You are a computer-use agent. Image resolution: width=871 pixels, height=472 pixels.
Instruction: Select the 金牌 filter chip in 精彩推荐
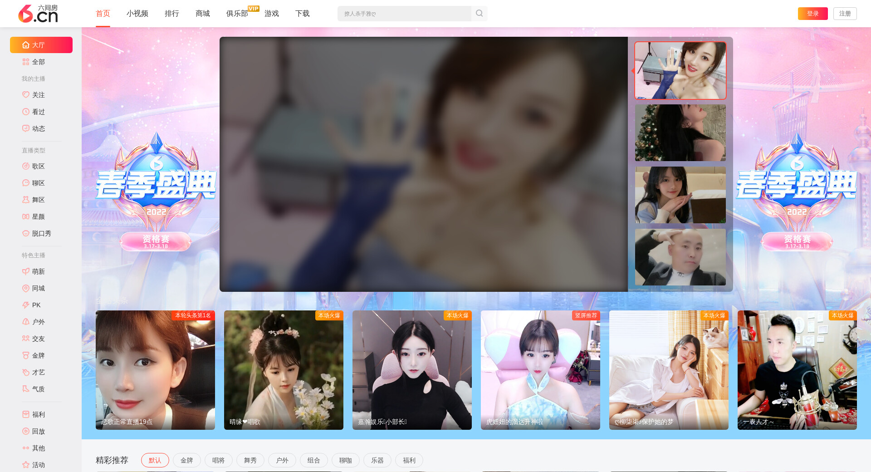click(187, 460)
